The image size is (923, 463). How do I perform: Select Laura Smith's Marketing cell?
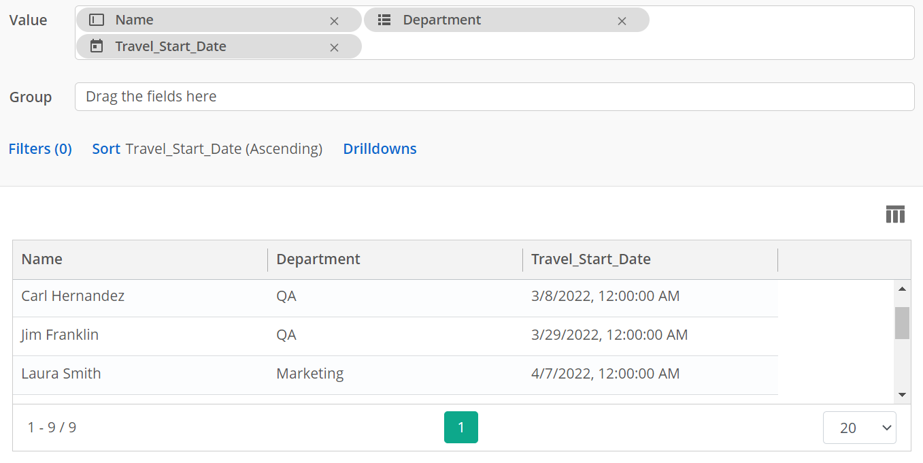(309, 374)
